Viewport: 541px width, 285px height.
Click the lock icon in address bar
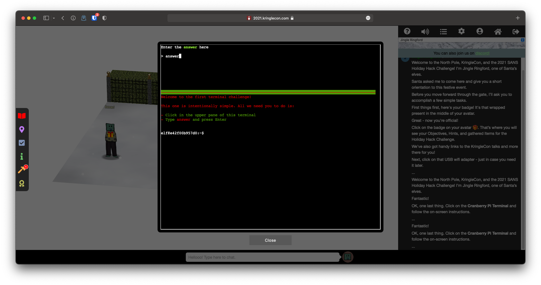(x=292, y=18)
